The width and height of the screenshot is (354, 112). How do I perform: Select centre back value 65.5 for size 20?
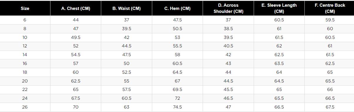point(330,81)
